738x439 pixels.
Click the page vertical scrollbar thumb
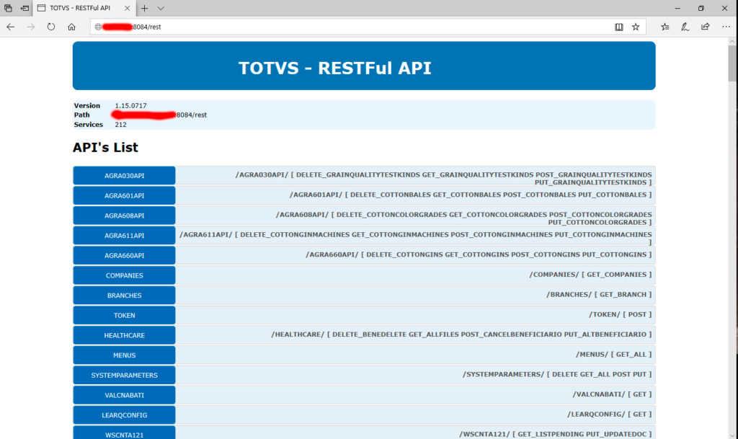point(732,63)
